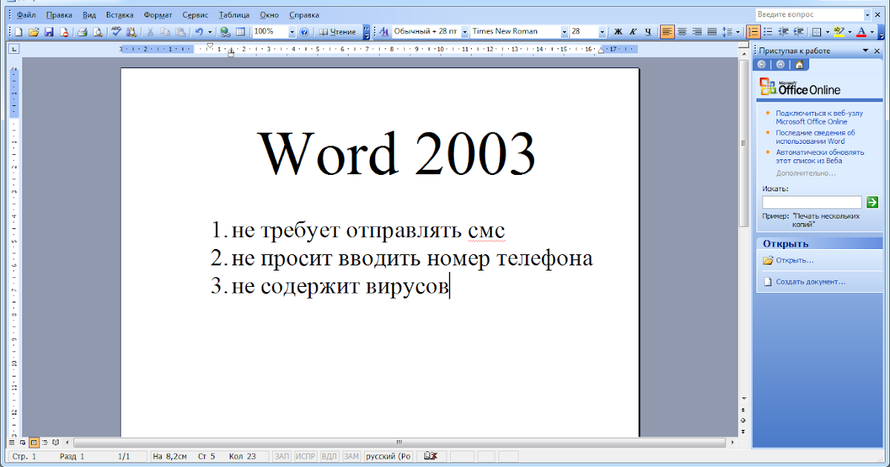This screenshot has width=890, height=467.
Task: Click the Open folder toolbar icon
Action: pos(34,32)
